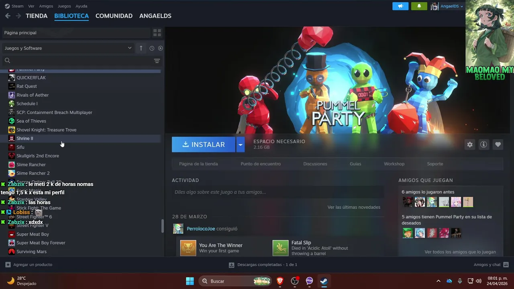Click the sort ascending arrow icon
The image size is (514, 289).
pyautogui.click(x=141, y=48)
